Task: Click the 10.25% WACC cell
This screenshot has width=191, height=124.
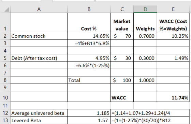Action: (173, 36)
